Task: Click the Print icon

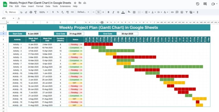Action: [31, 12]
